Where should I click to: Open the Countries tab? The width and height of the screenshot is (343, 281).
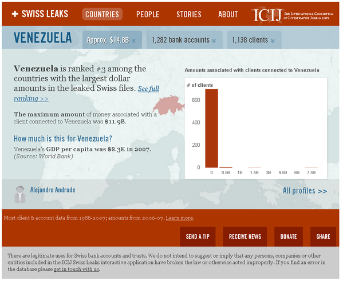(102, 14)
